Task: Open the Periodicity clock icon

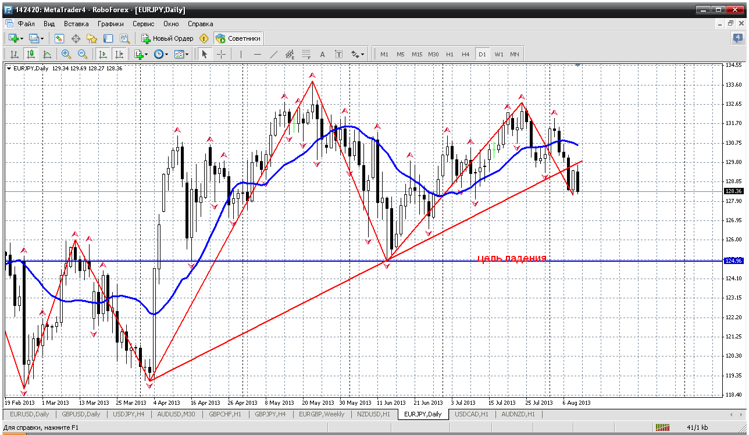Action: (x=158, y=54)
